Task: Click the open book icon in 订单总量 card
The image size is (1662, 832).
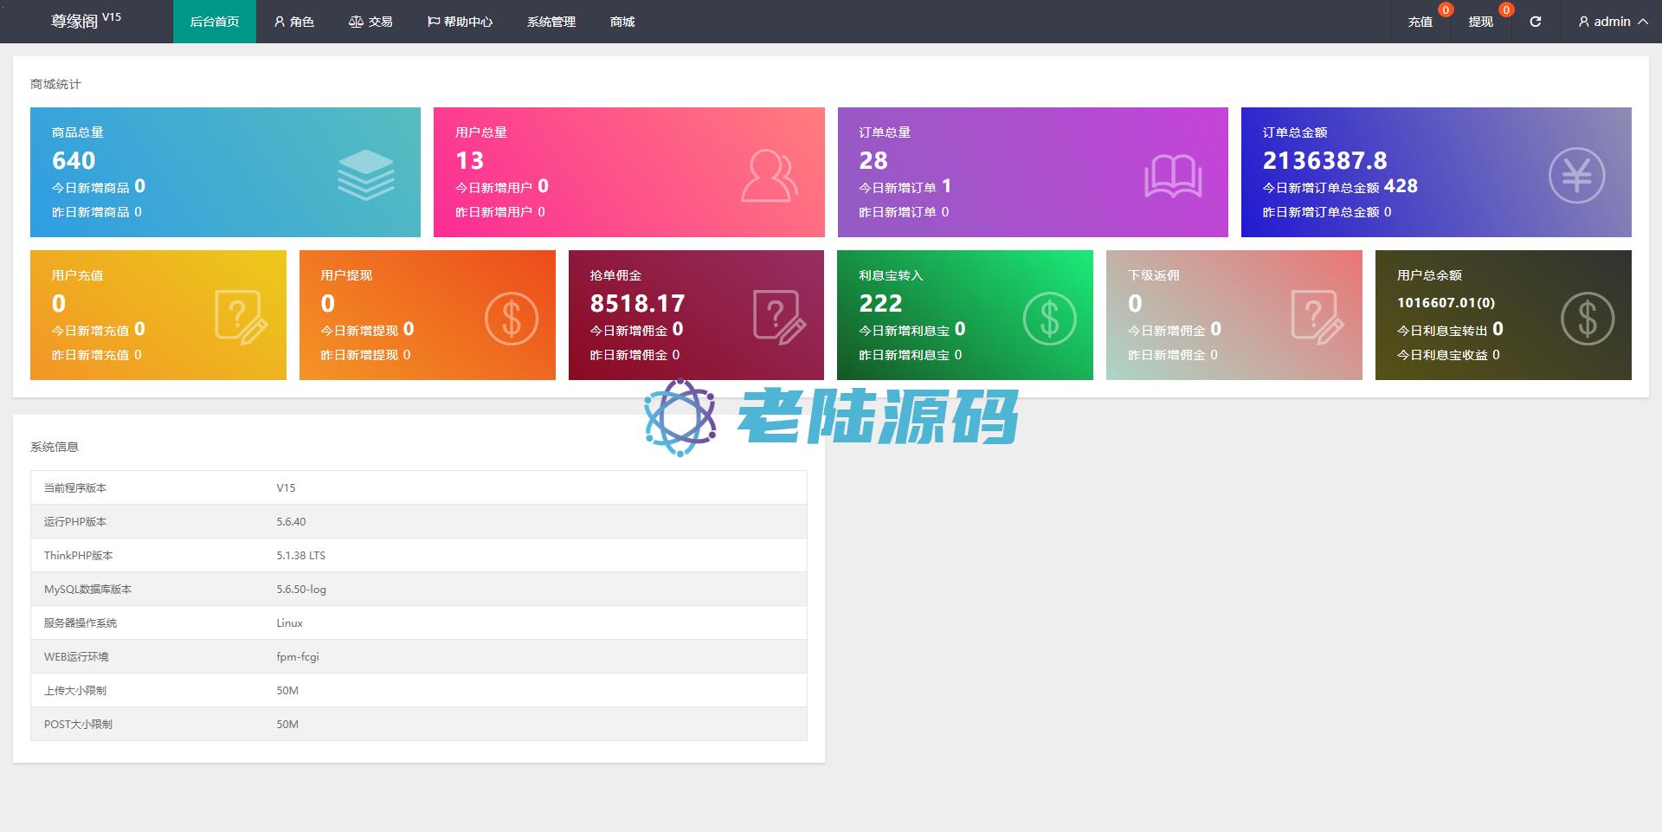Action: pos(1173,176)
